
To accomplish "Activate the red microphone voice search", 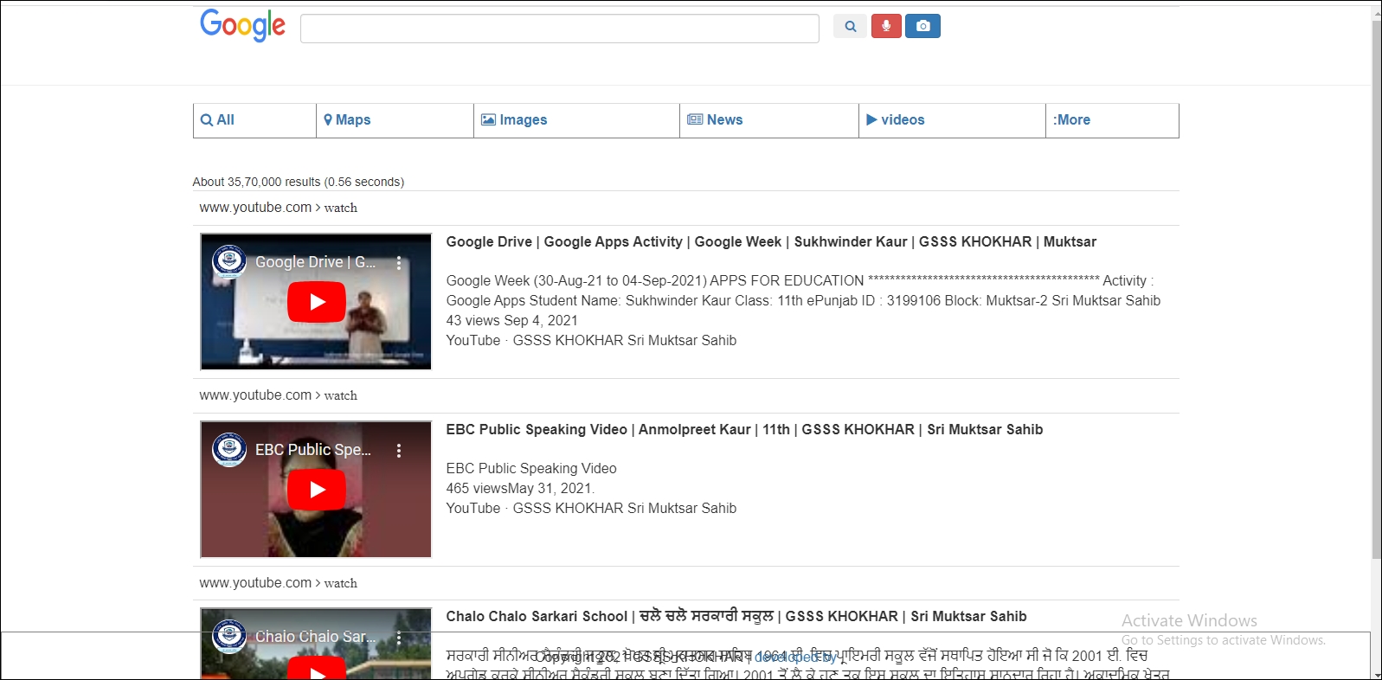I will [x=886, y=27].
